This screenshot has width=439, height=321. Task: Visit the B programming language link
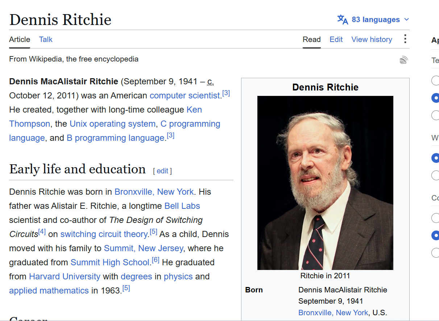(116, 138)
